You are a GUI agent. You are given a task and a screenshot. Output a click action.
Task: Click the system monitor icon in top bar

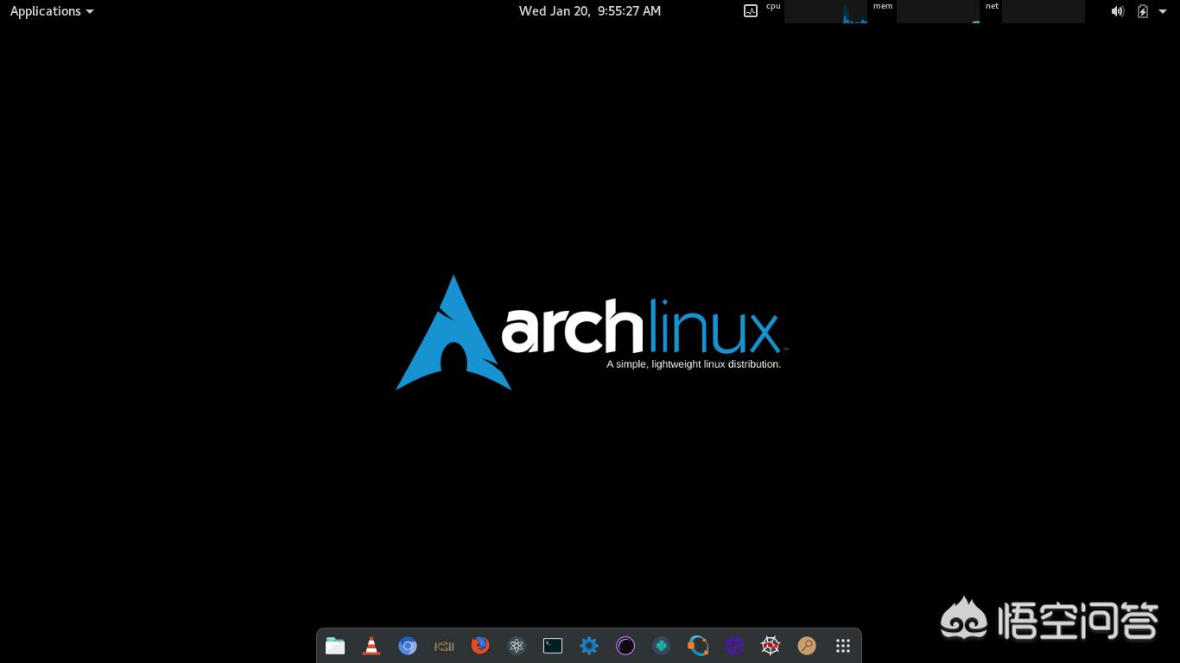[751, 11]
